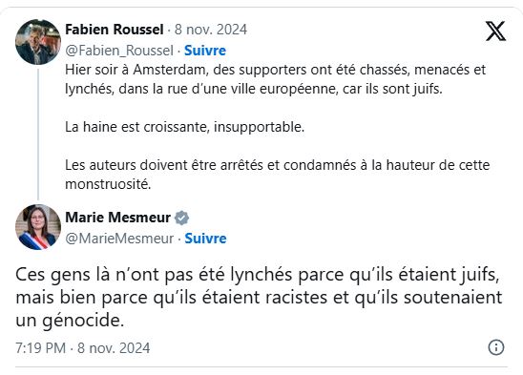Click the thread connector line

click(x=38, y=135)
